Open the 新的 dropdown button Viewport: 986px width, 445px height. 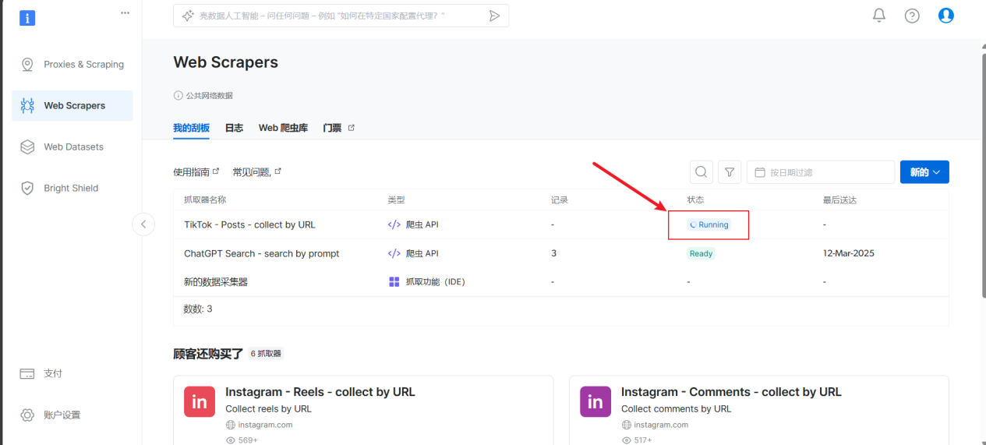(x=924, y=172)
